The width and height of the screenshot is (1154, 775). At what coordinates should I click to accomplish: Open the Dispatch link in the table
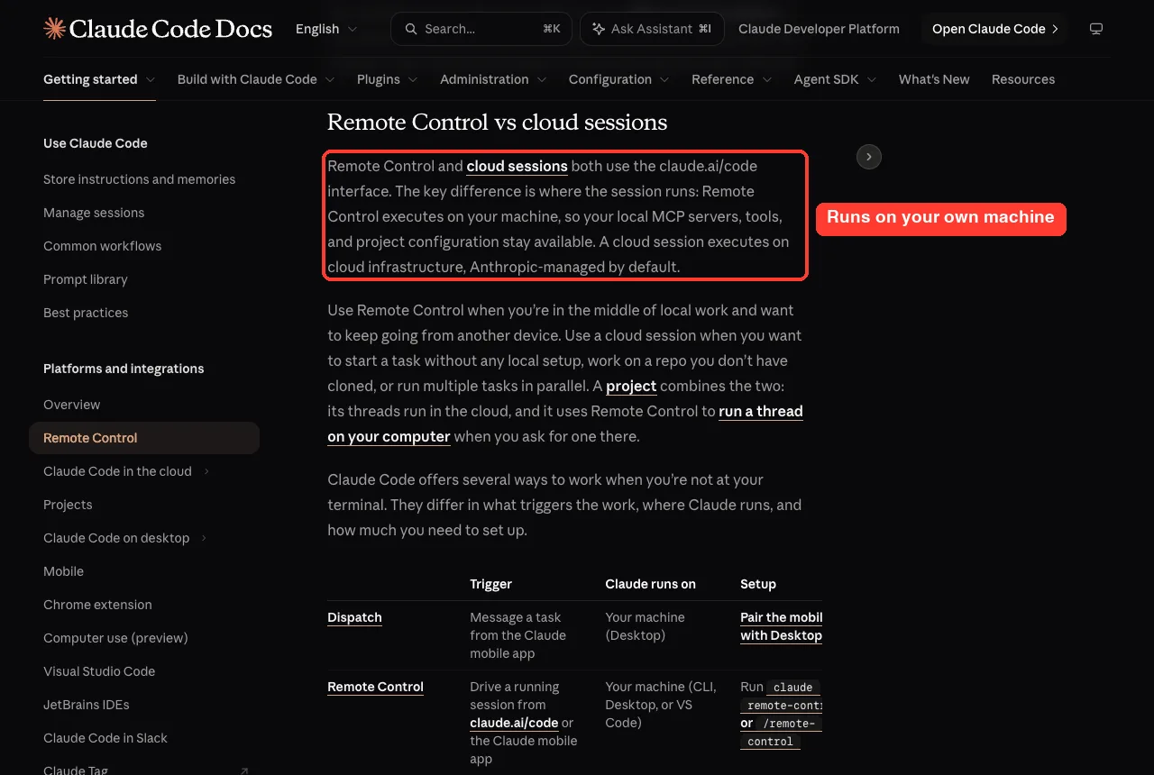point(354,617)
